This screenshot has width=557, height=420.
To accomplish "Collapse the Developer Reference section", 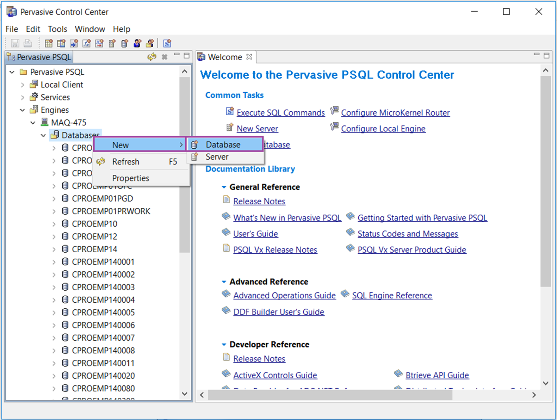I will (224, 345).
